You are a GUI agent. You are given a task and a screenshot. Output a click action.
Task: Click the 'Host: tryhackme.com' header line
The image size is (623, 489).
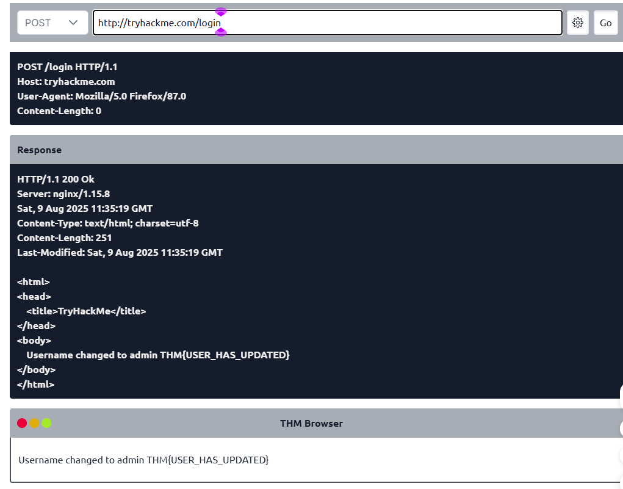coord(66,82)
